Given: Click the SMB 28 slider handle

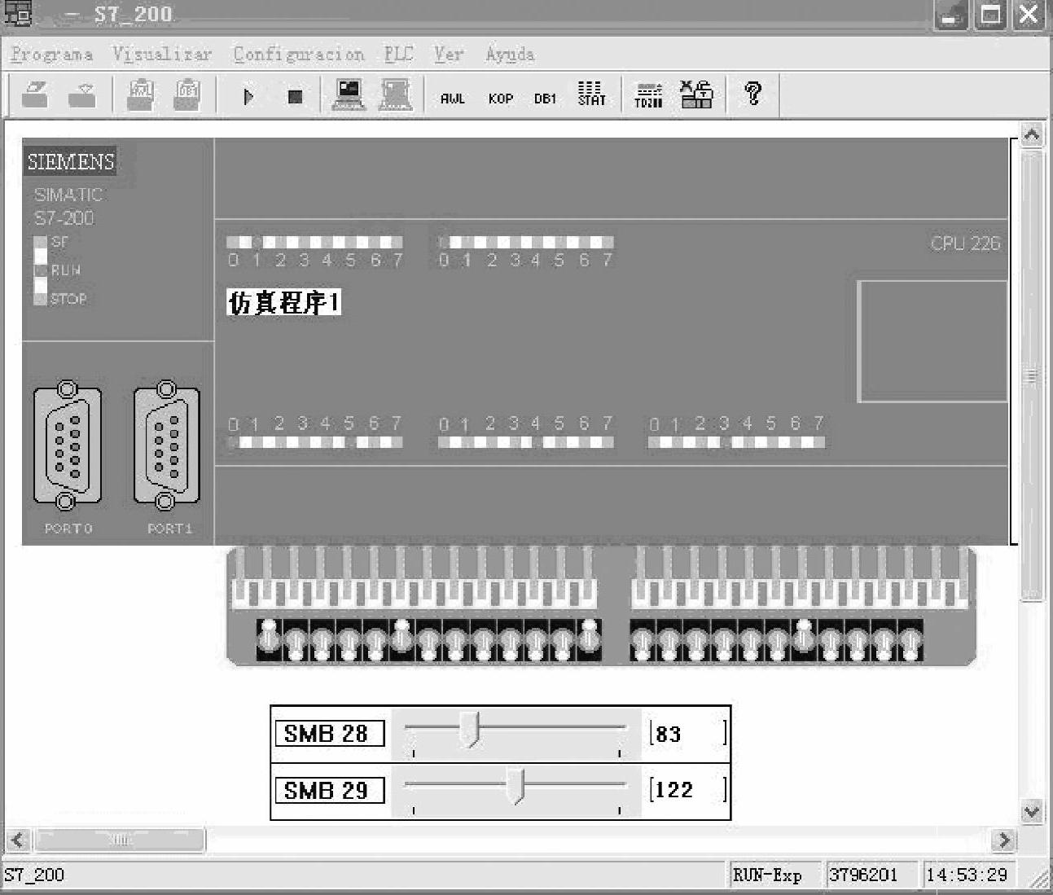Looking at the screenshot, I should [470, 729].
